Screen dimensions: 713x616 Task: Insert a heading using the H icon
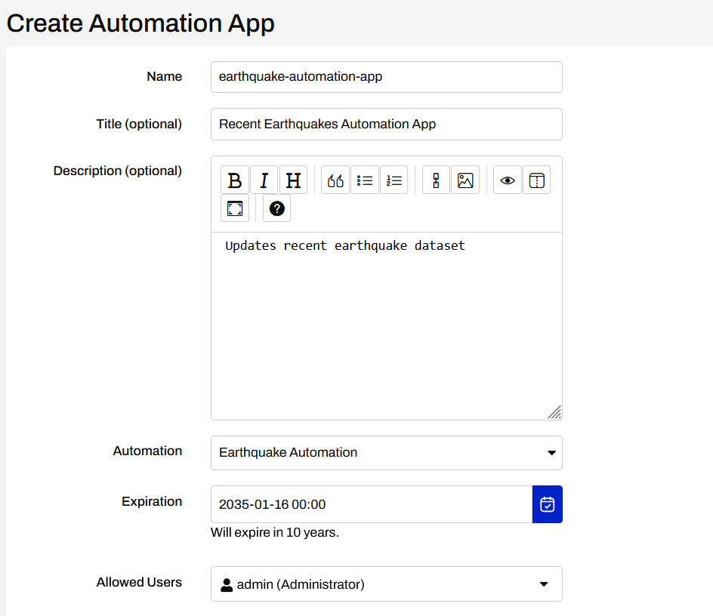[x=293, y=180]
